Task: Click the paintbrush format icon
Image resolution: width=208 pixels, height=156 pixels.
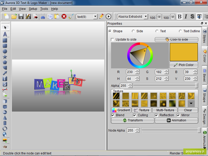Action: point(71,17)
